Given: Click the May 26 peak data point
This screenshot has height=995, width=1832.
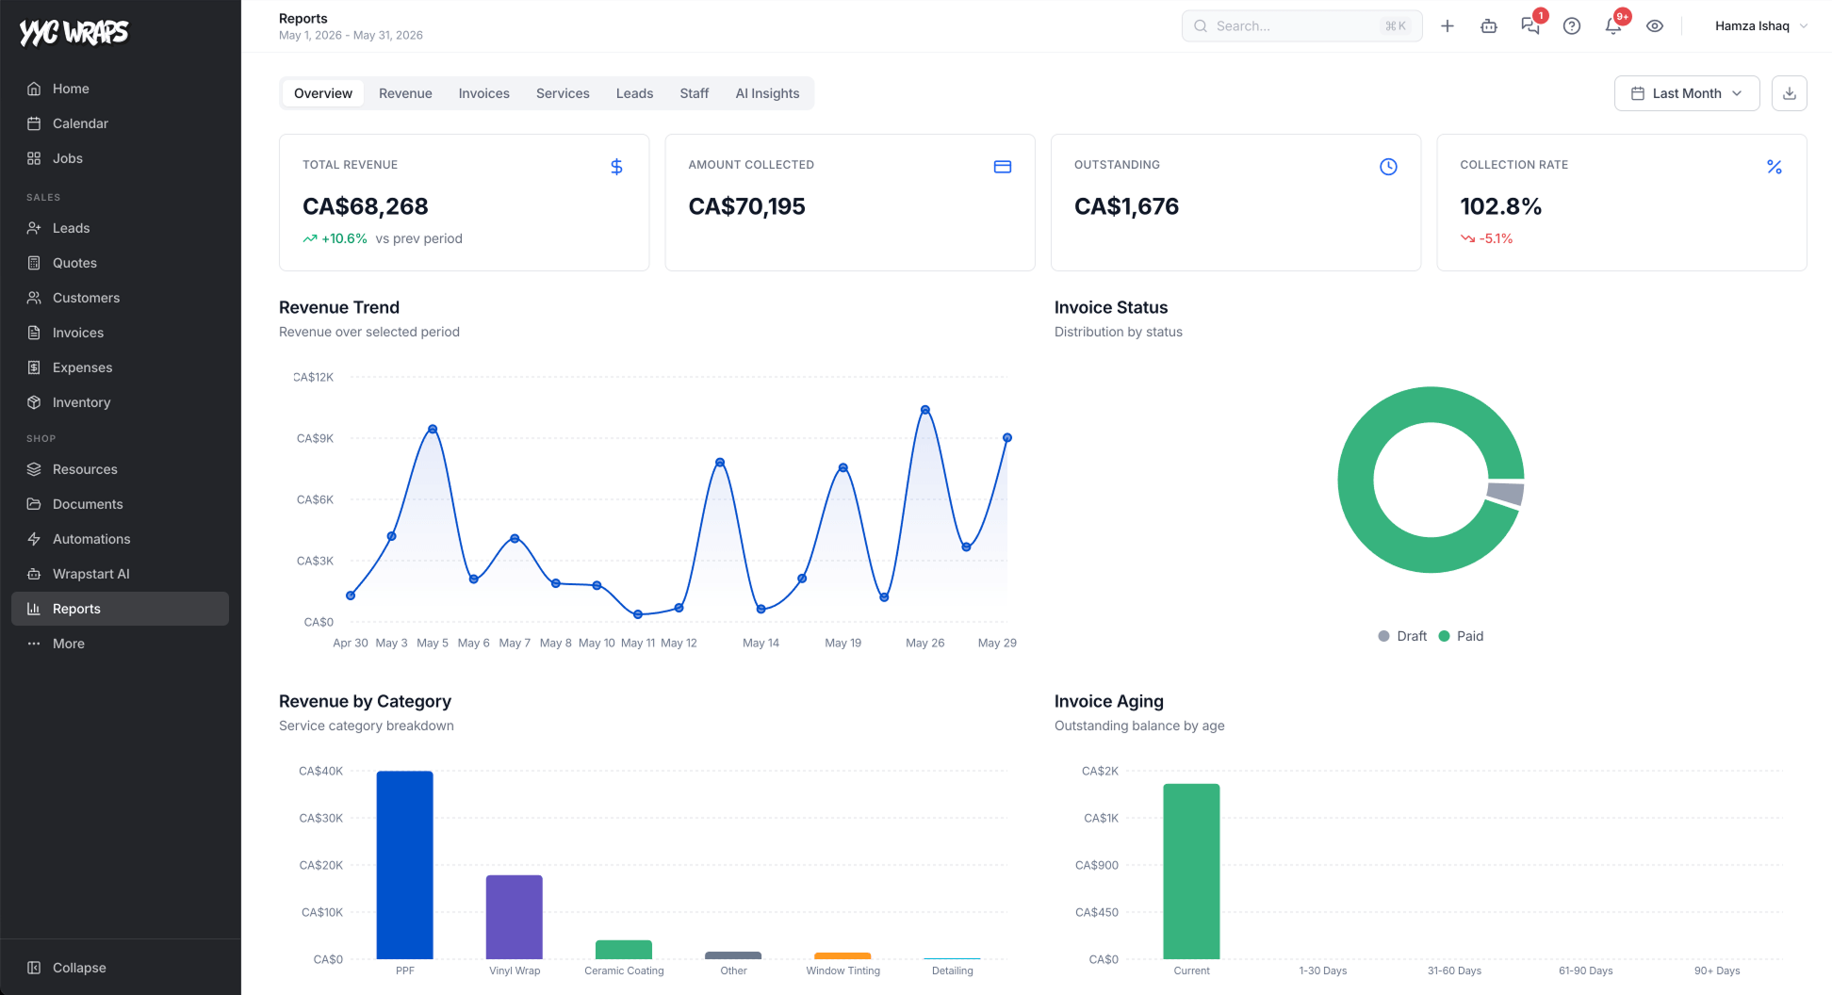Looking at the screenshot, I should coord(925,410).
